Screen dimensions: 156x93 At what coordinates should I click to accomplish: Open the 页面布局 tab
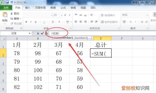click(40, 7)
